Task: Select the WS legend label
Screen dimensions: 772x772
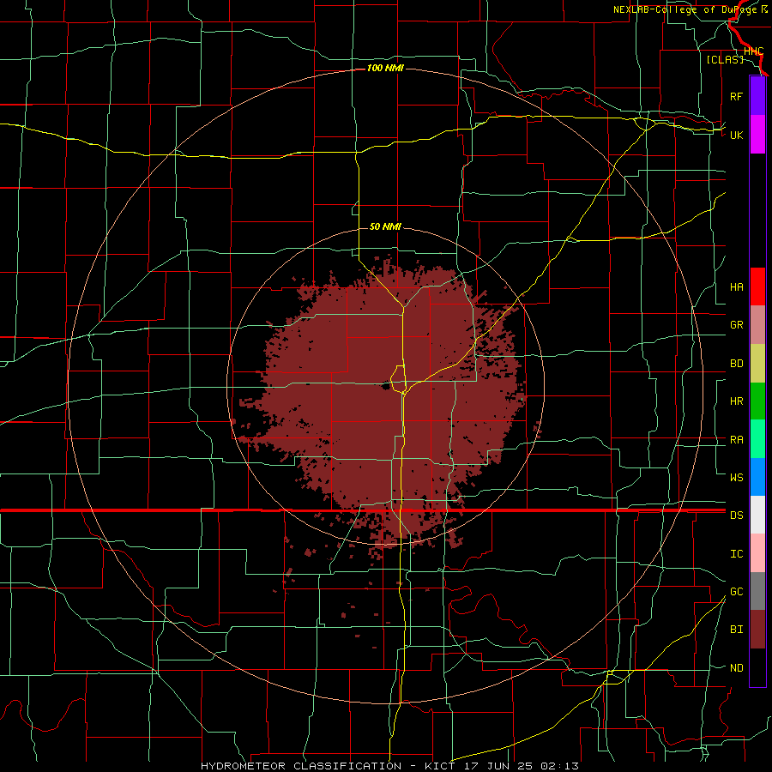Action: click(736, 478)
